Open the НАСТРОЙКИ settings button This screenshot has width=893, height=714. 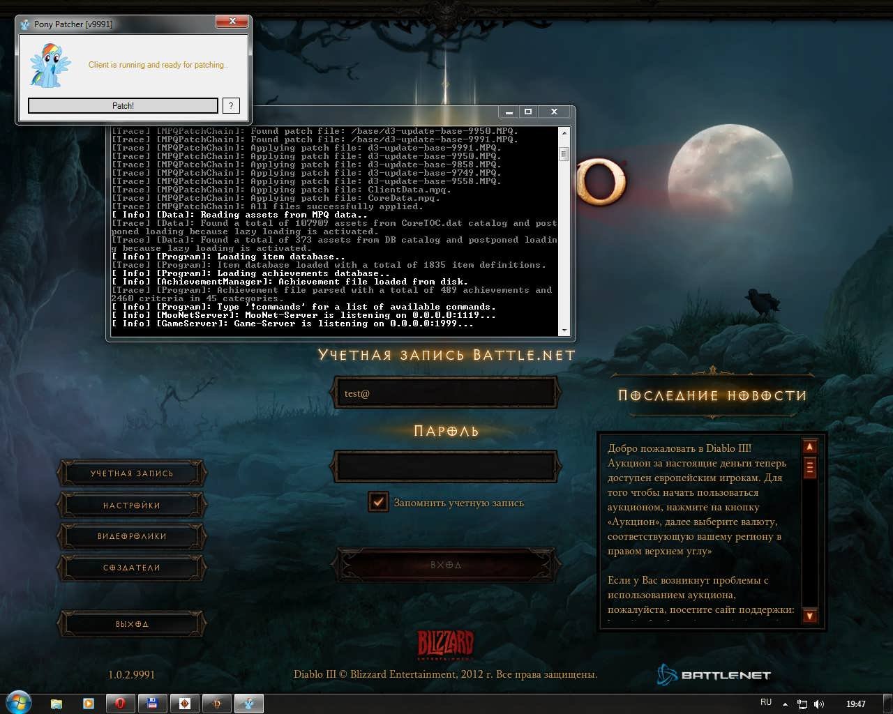132,505
